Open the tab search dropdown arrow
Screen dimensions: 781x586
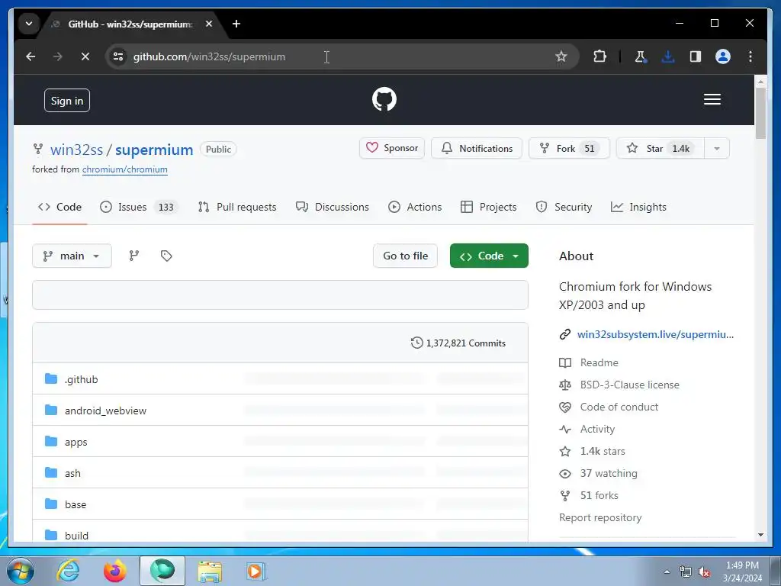(29, 24)
